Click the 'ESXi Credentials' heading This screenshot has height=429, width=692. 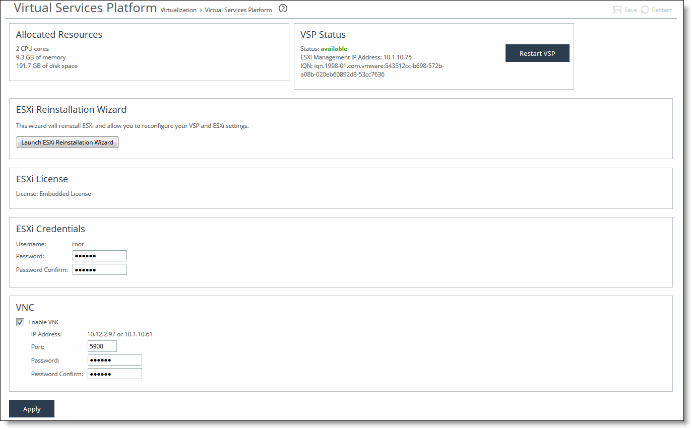[50, 229]
